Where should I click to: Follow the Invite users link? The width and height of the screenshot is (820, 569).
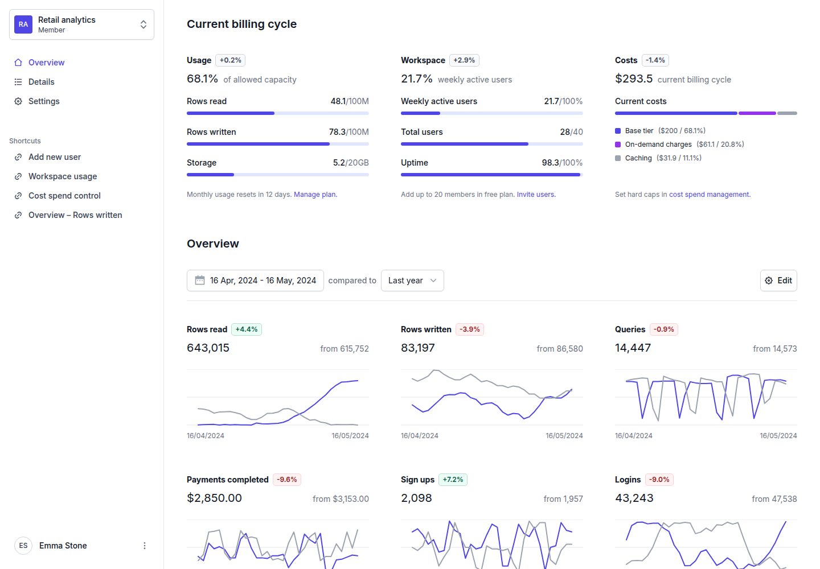pyautogui.click(x=536, y=195)
